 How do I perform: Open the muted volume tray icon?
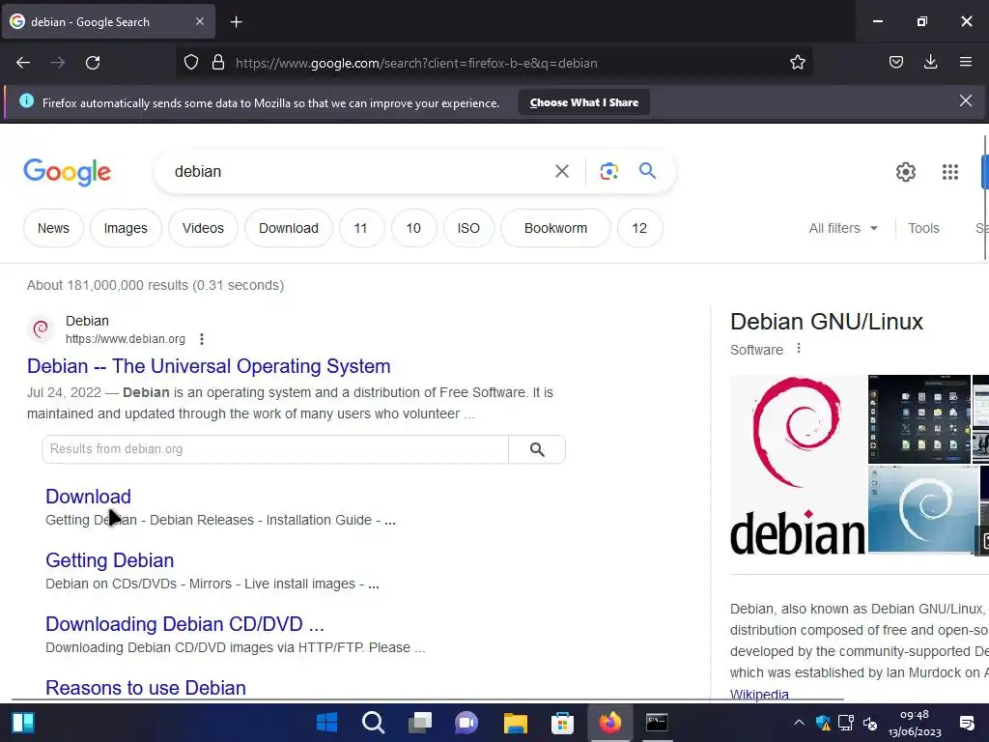point(870,723)
